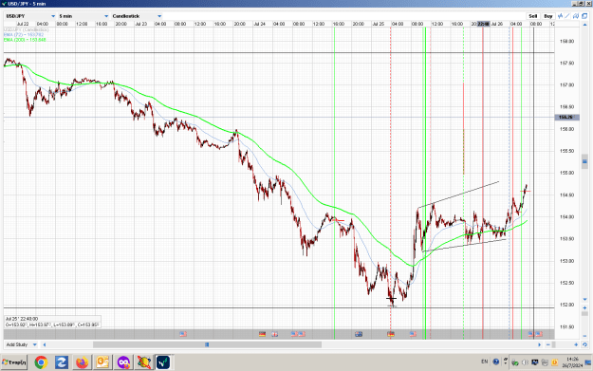Click the reset chart view icon
This screenshot has width=593, height=371.
tap(584, 344)
